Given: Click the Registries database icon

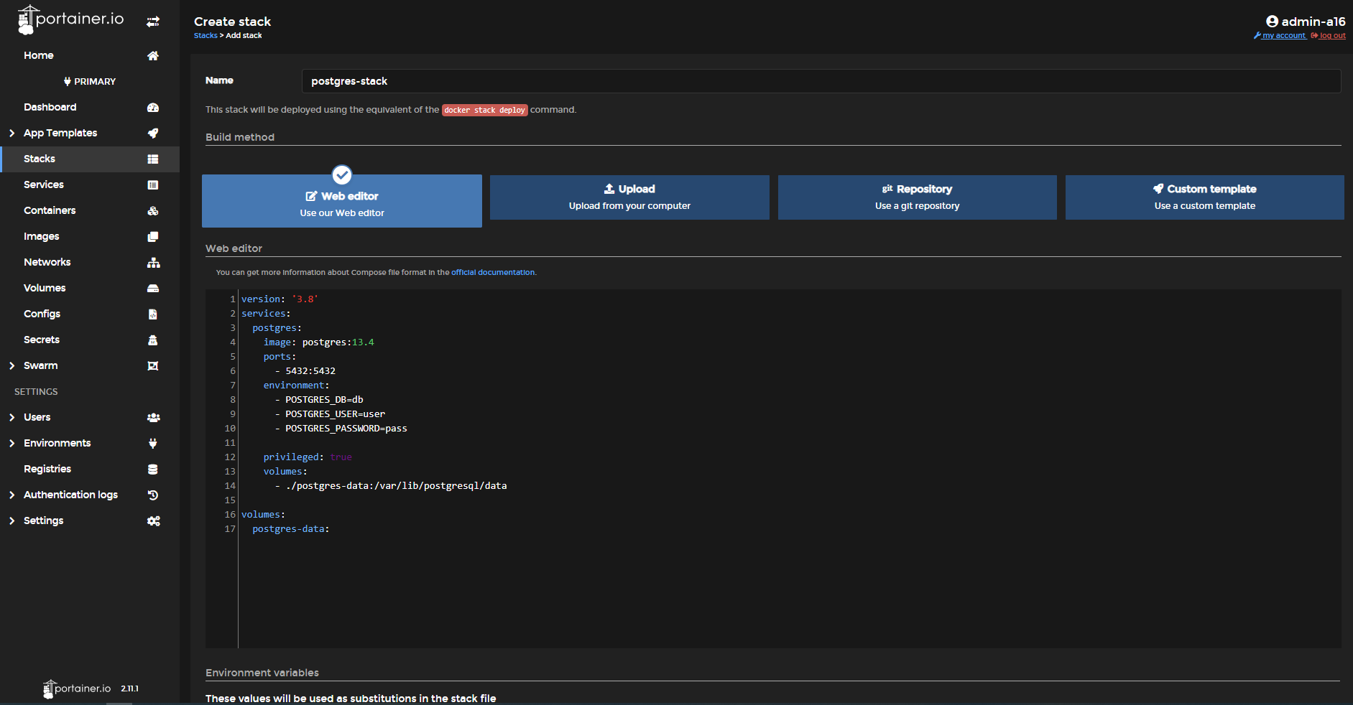Looking at the screenshot, I should [153, 470].
